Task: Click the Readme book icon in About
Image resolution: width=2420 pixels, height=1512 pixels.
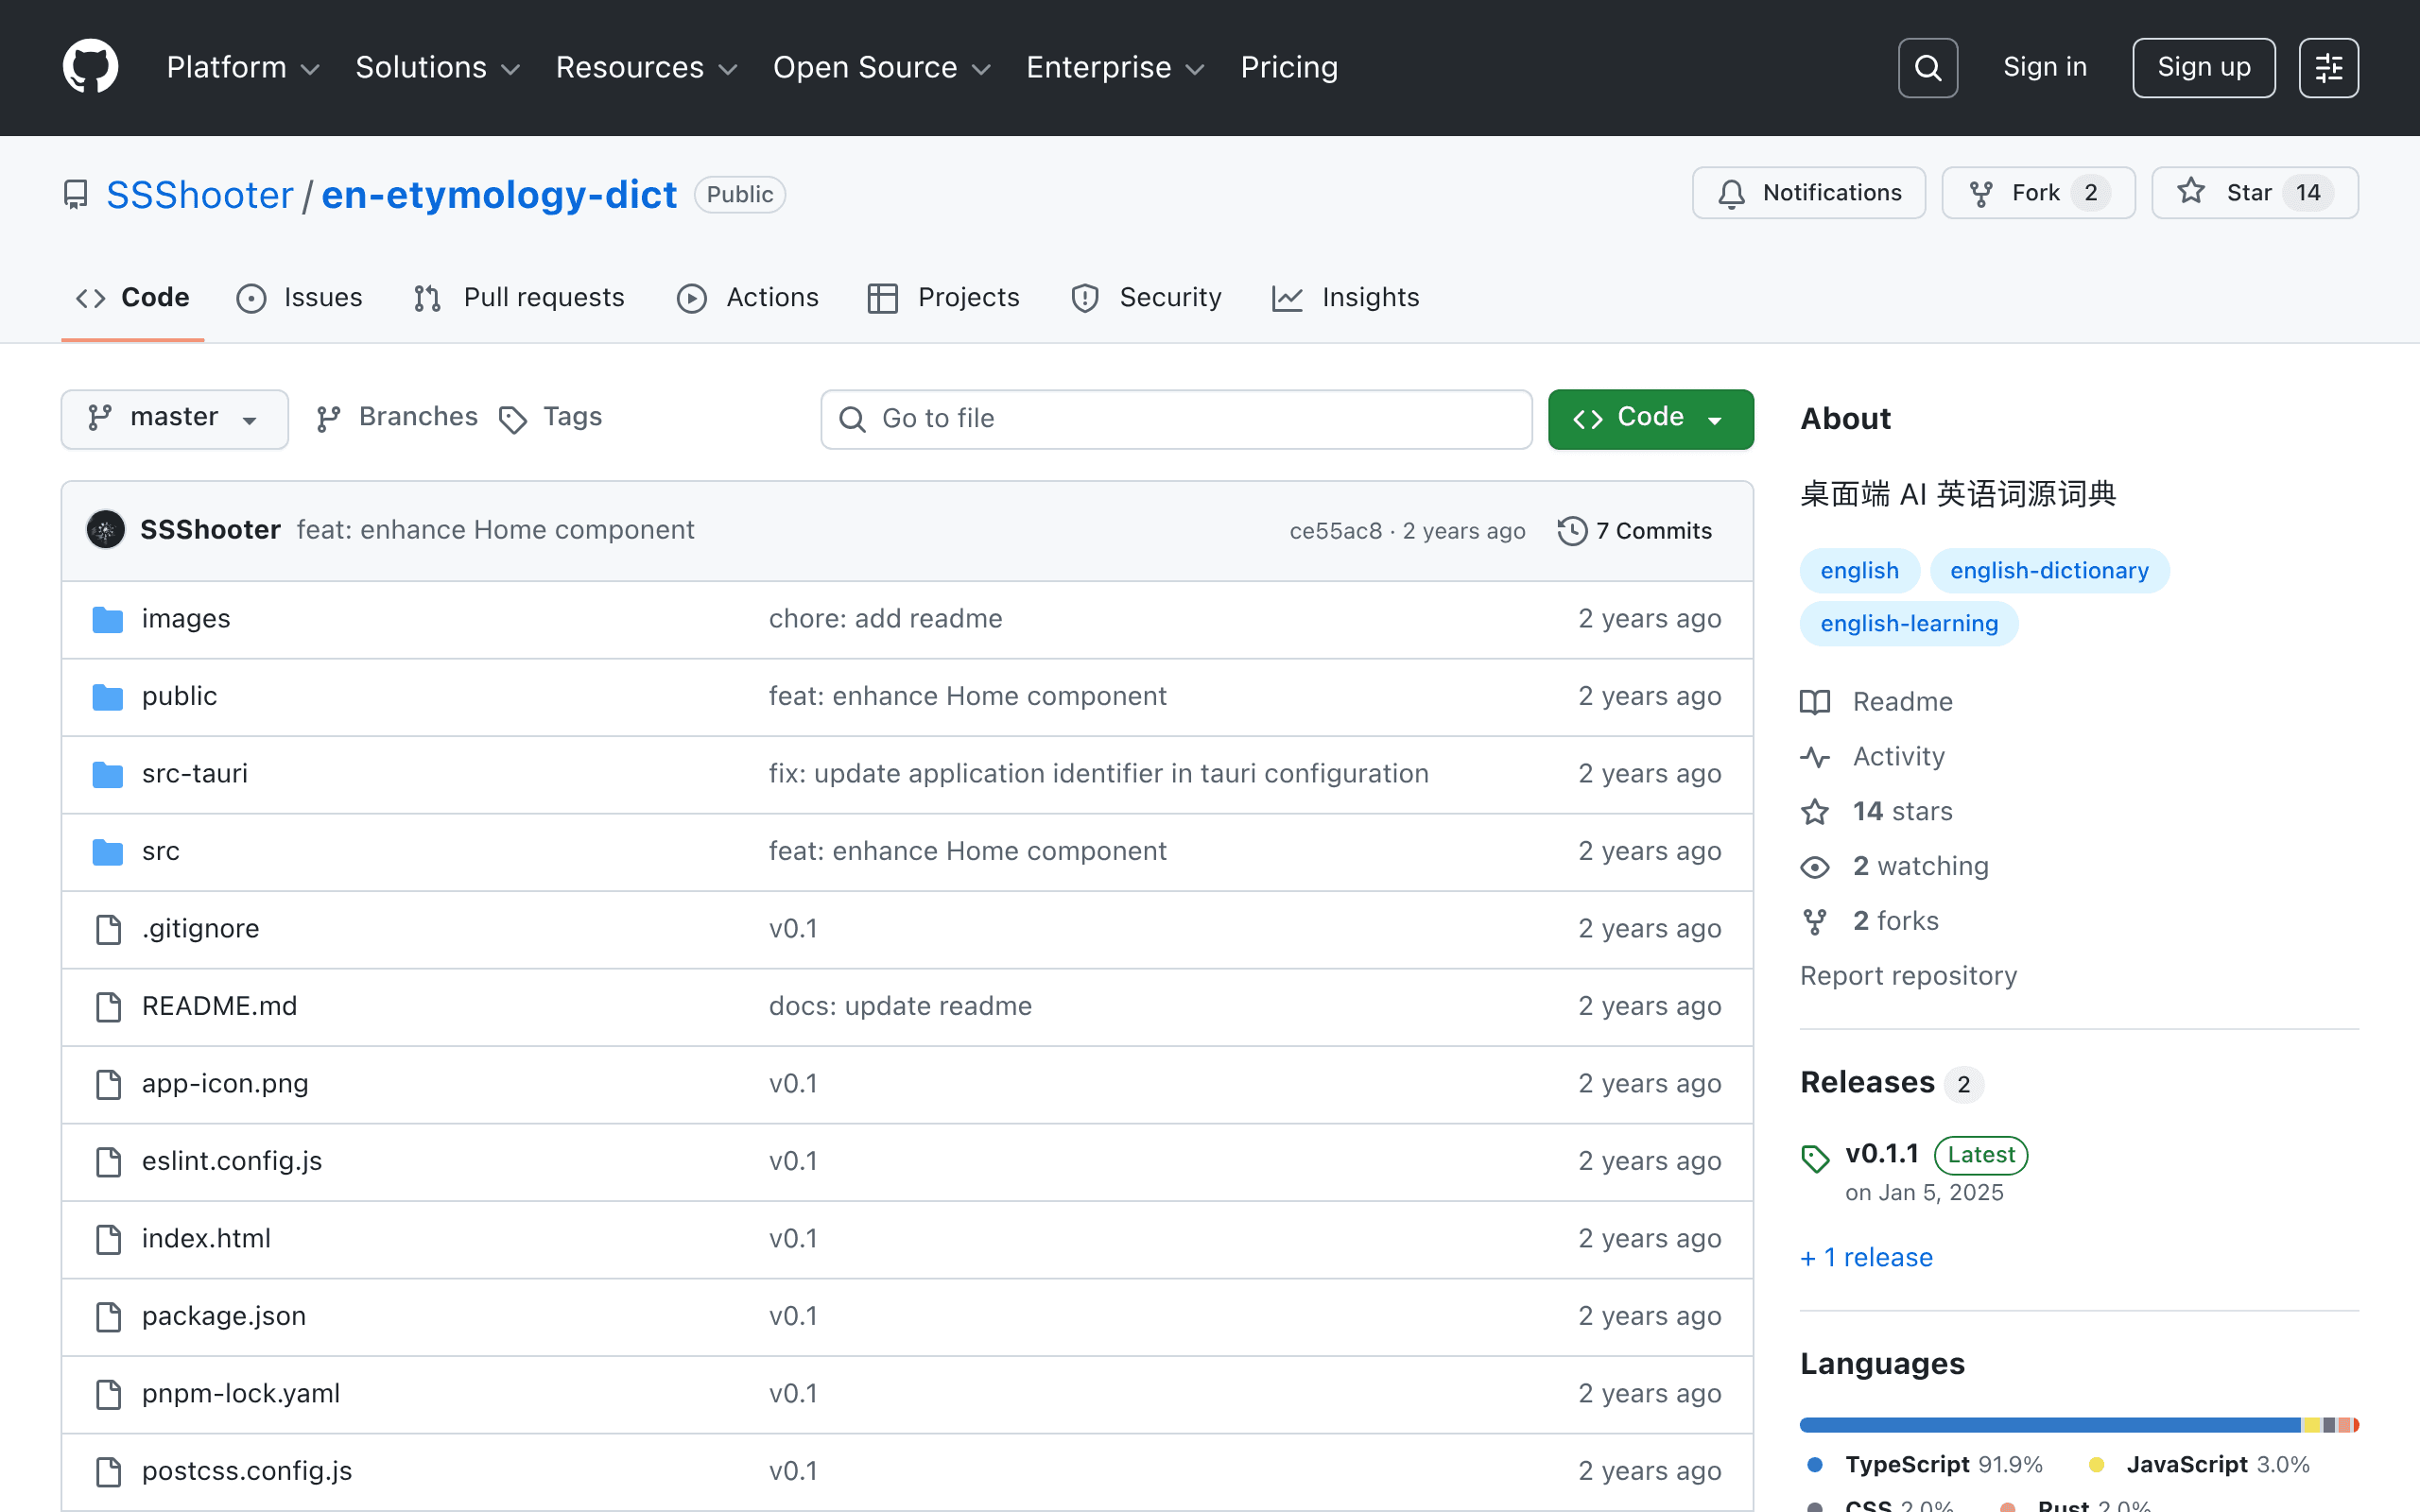Action: click(1815, 702)
